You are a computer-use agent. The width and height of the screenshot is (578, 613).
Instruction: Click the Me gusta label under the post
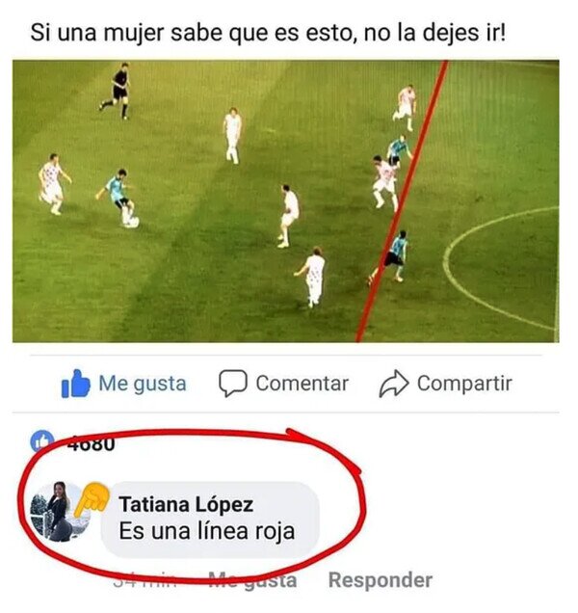click(143, 384)
